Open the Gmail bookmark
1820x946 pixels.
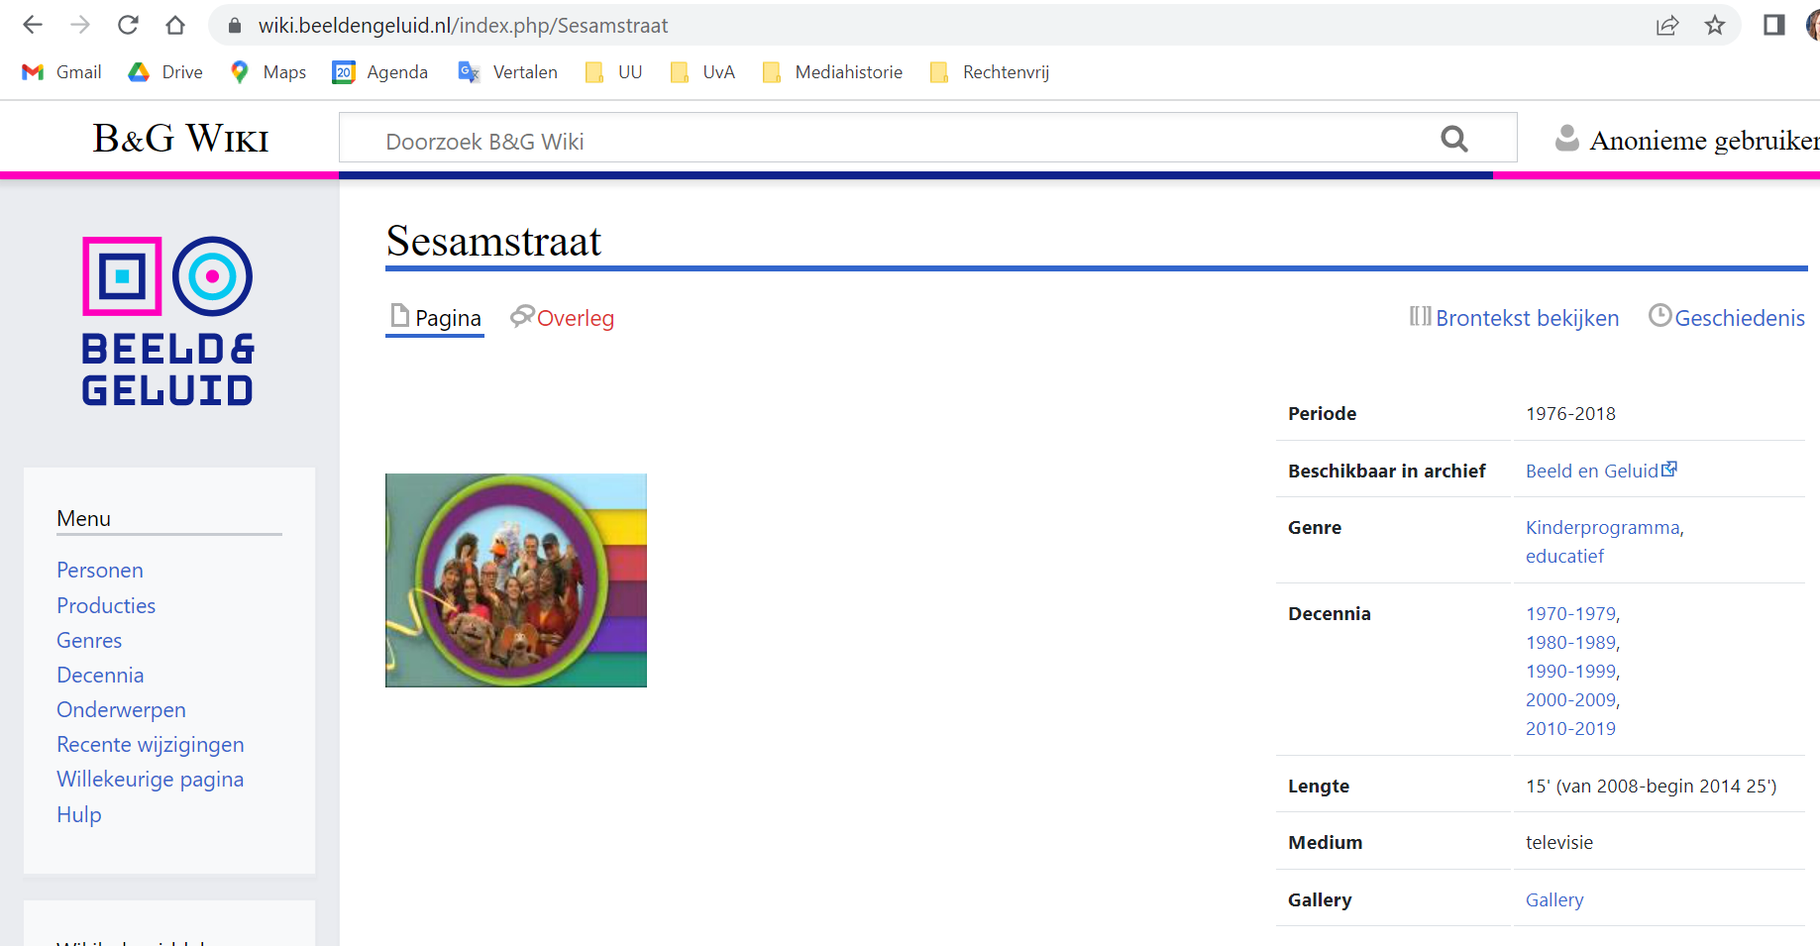(x=62, y=72)
